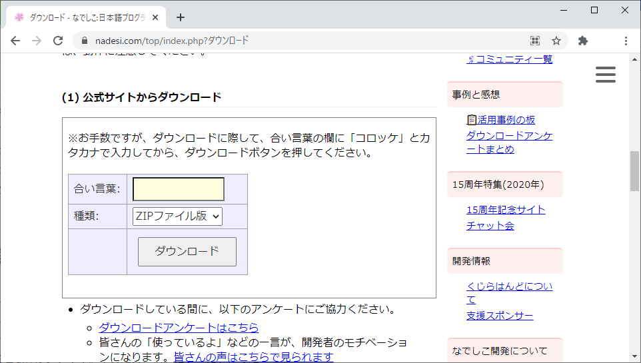Image resolution: width=641 pixels, height=363 pixels.
Task: Click scrollbar down arrow
Action: tap(634, 356)
